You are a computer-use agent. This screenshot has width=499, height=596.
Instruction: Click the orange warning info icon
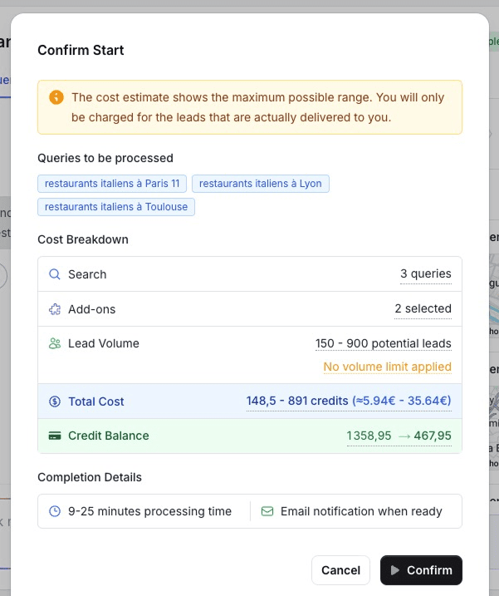tap(56, 98)
